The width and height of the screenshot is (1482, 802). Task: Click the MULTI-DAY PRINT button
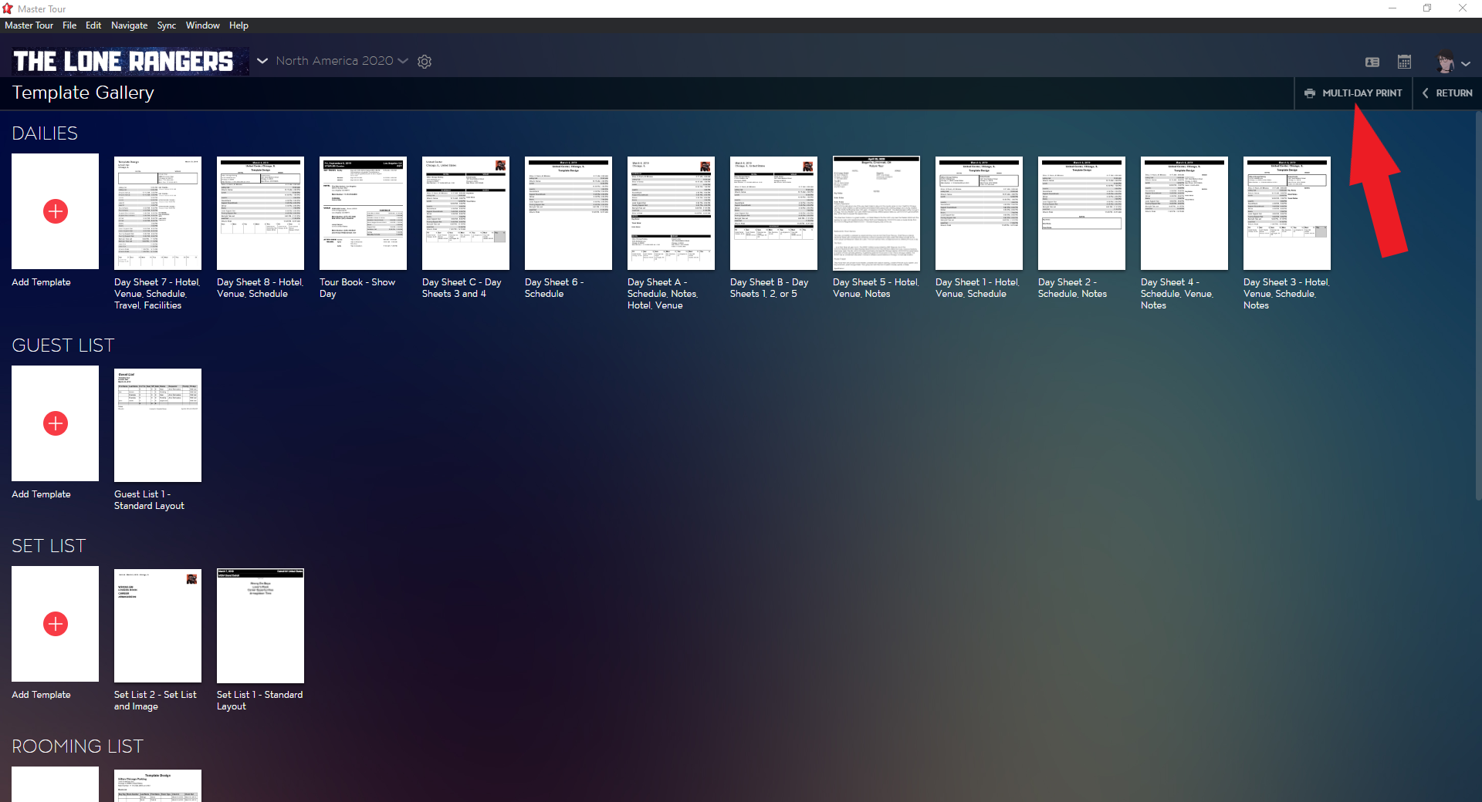(1353, 93)
